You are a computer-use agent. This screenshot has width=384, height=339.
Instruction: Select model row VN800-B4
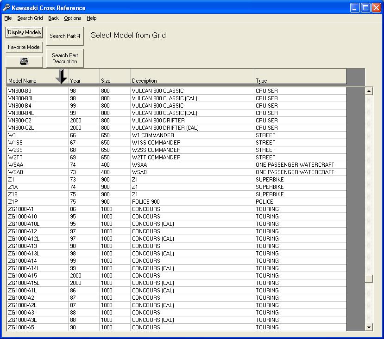pos(176,105)
